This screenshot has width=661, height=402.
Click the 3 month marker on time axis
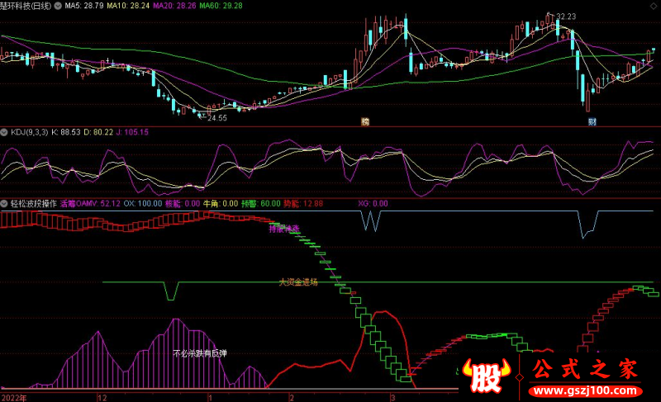tap(393, 398)
